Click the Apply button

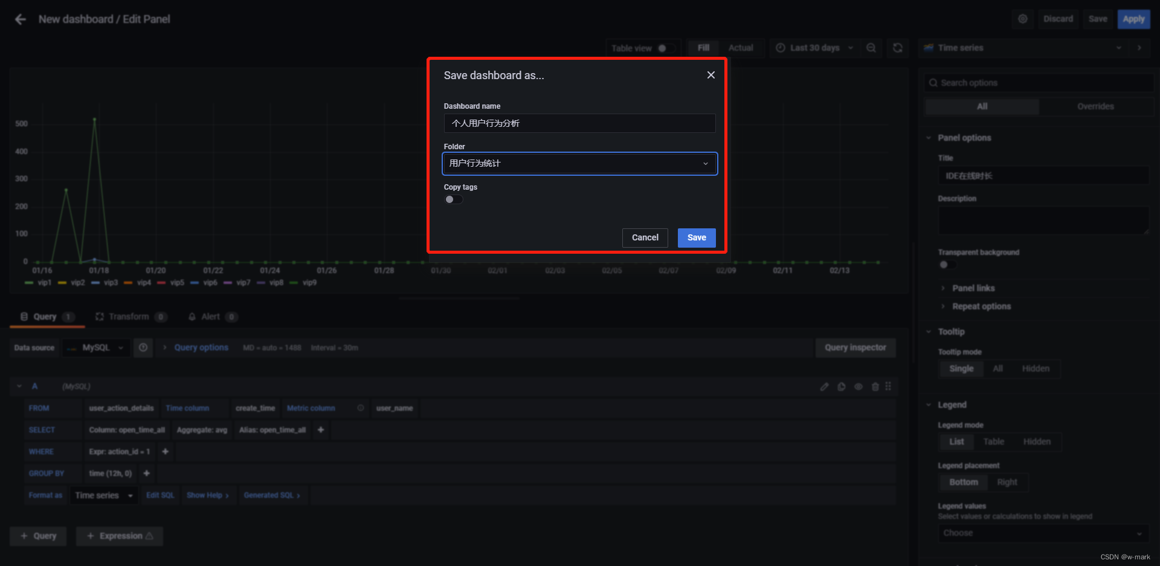pos(1133,19)
